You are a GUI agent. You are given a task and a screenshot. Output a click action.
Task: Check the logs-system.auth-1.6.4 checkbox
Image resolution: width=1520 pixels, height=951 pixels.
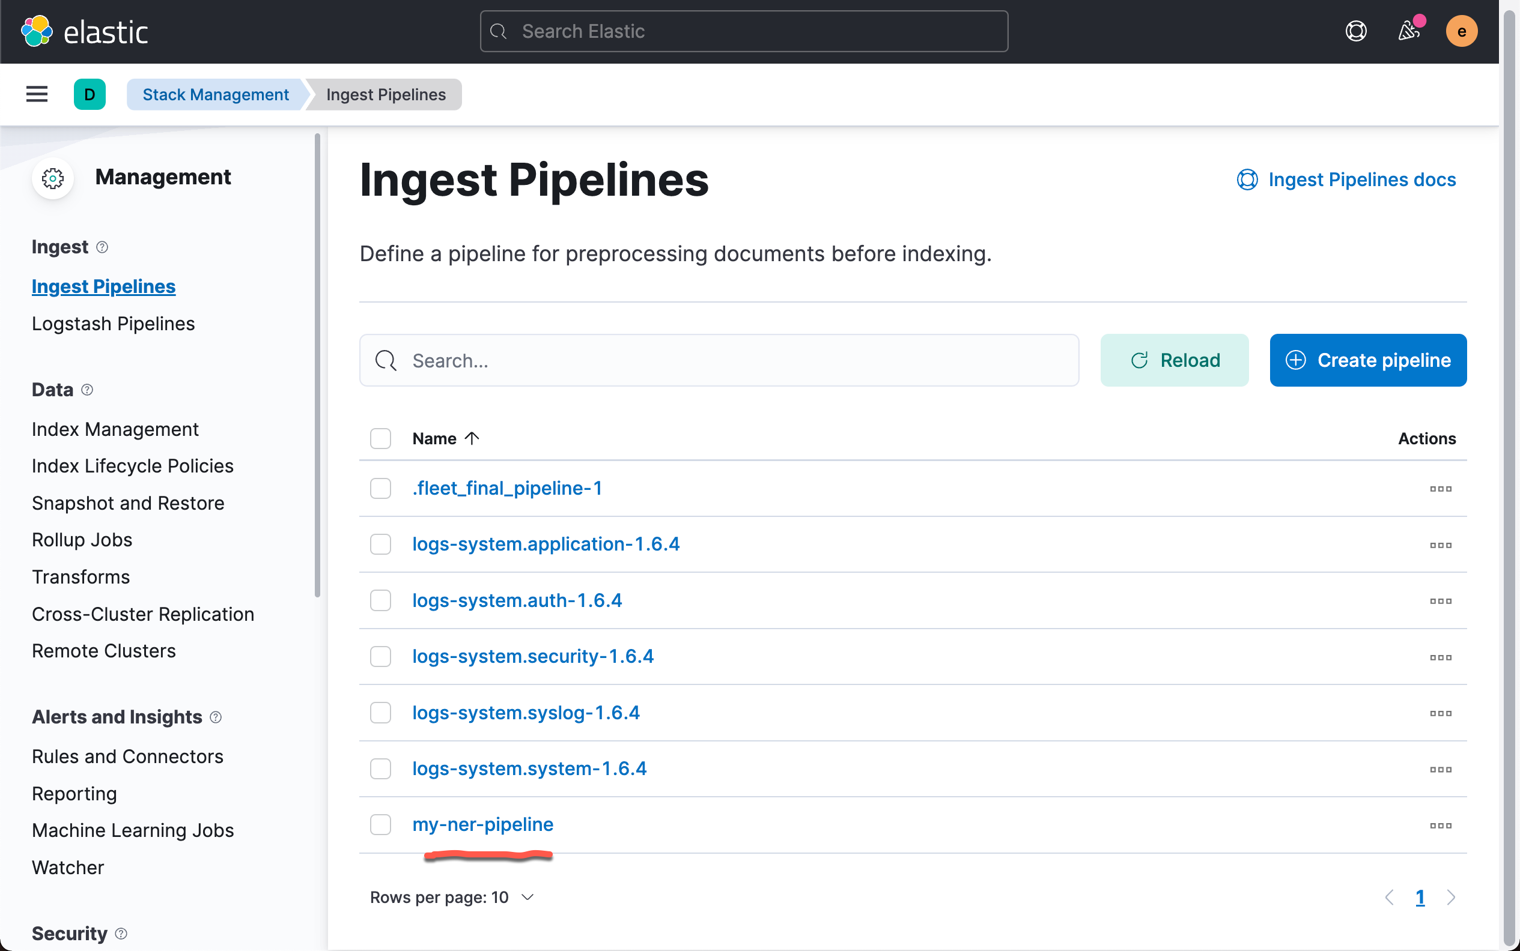(x=380, y=600)
